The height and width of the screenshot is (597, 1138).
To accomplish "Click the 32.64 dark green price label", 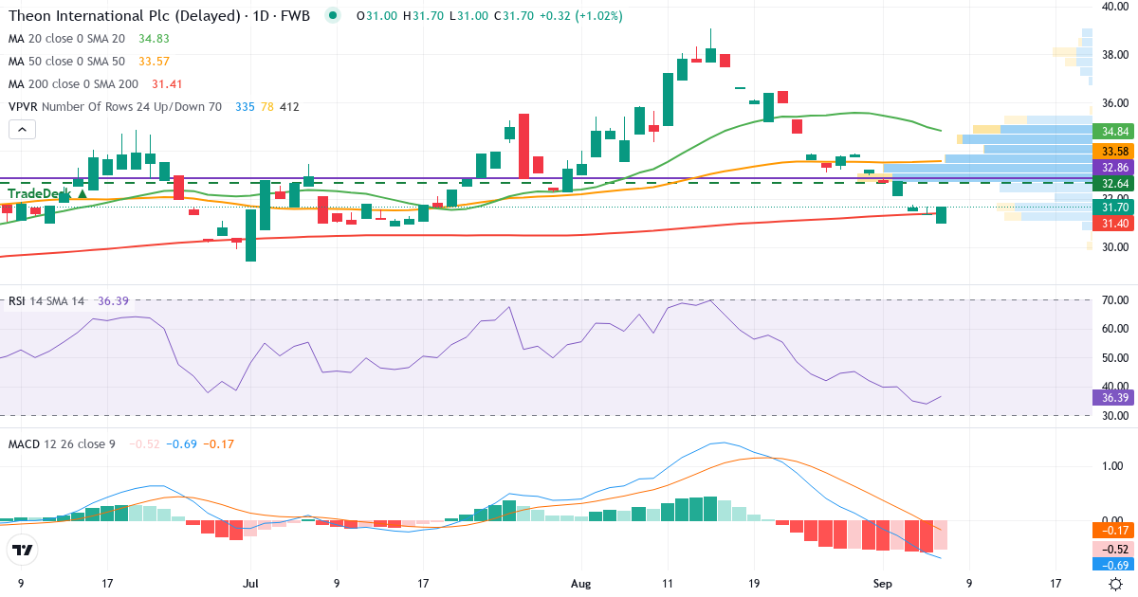I will pyautogui.click(x=1114, y=183).
